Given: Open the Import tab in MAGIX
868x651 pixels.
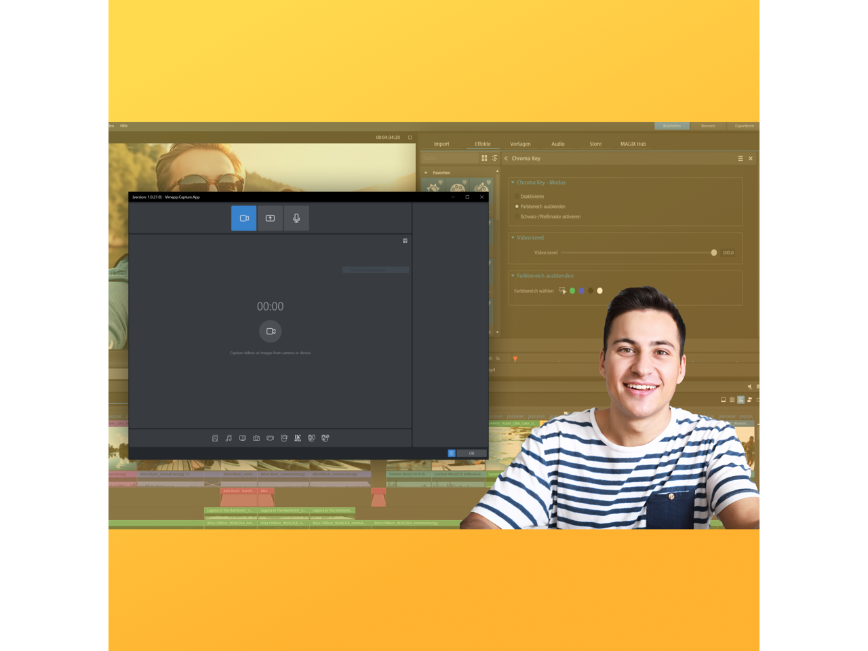Looking at the screenshot, I should (x=441, y=144).
